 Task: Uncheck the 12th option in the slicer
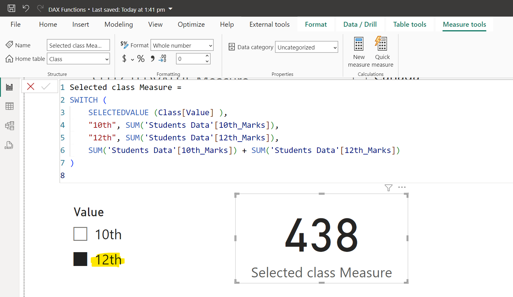pyautogui.click(x=80, y=259)
